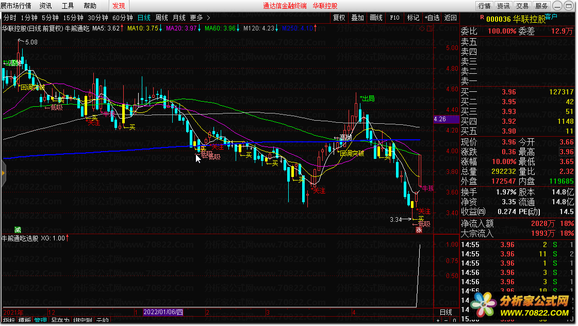Click the 资讯 top-right button
This screenshot has width=578, height=326.
503,6
